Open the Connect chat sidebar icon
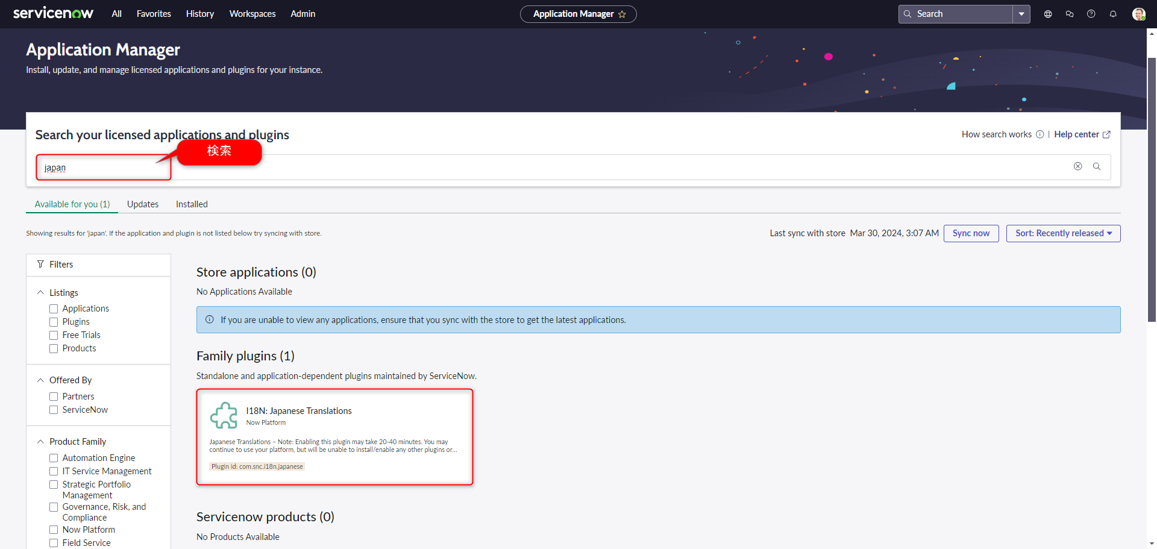This screenshot has width=1157, height=549. 1070,14
